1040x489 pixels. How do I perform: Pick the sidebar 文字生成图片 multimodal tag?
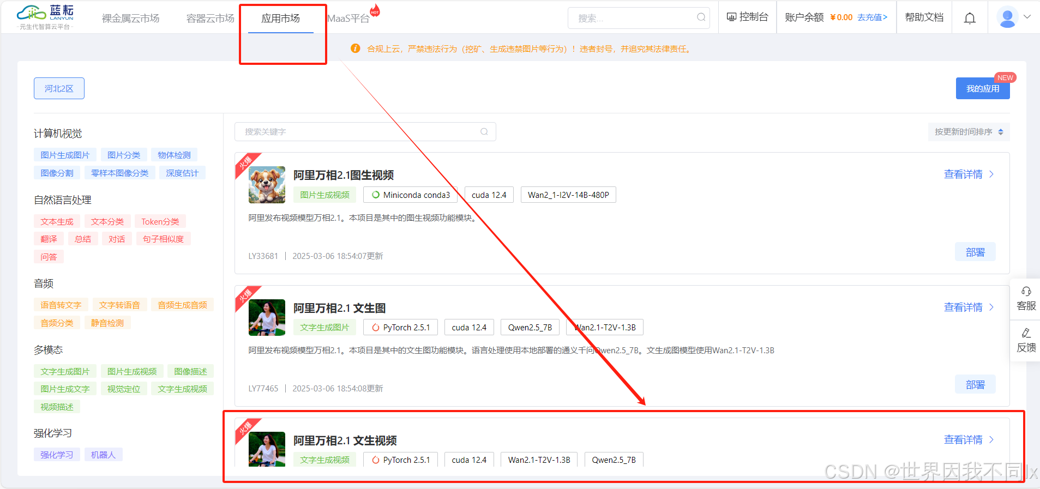tap(65, 371)
